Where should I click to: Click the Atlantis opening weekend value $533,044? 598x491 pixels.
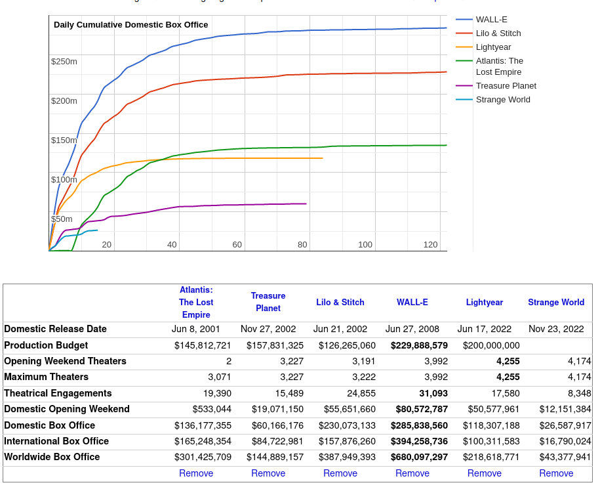(x=212, y=410)
